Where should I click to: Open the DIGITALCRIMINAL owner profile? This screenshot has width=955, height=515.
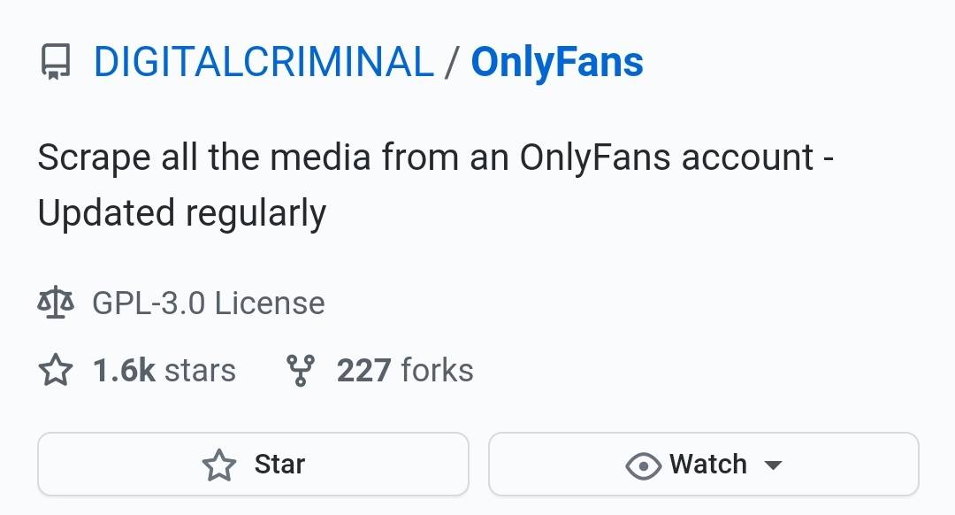coord(264,62)
